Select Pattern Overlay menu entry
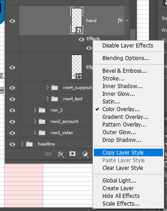The width and height of the screenshot is (167, 211). point(128,125)
